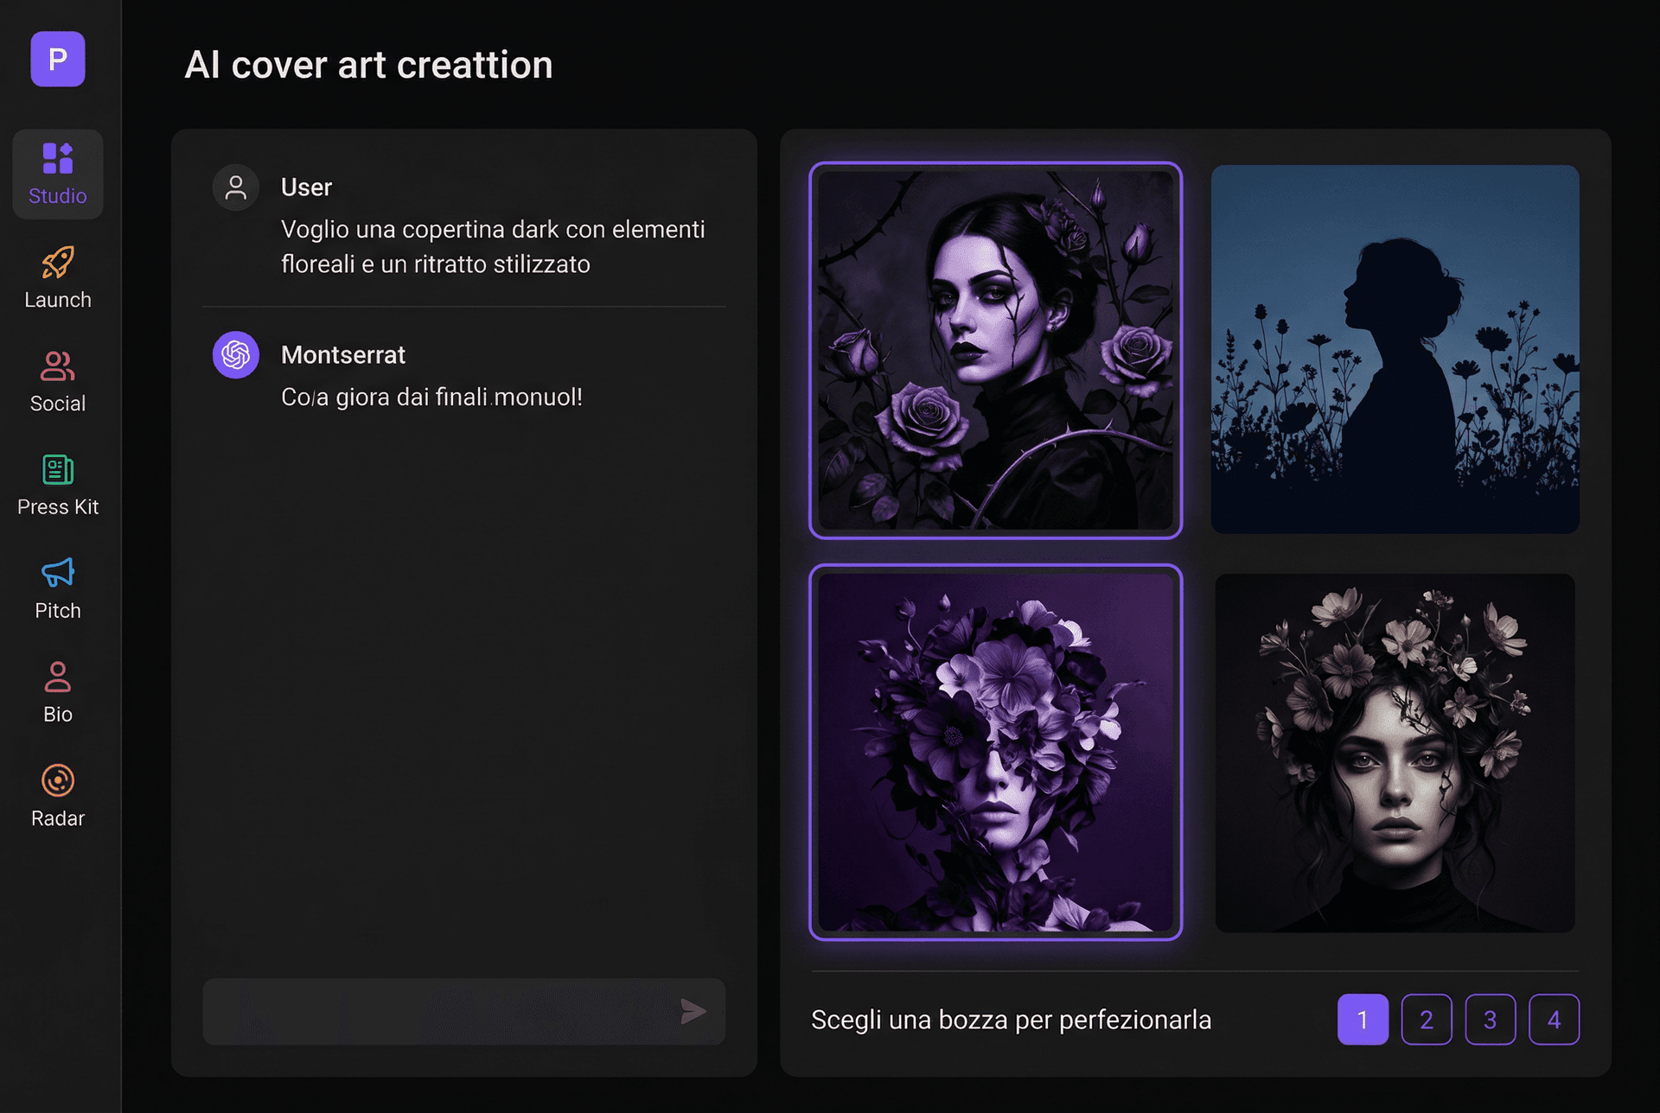Open draft variation 3
Image resolution: width=1660 pixels, height=1113 pixels.
[x=1491, y=1020]
